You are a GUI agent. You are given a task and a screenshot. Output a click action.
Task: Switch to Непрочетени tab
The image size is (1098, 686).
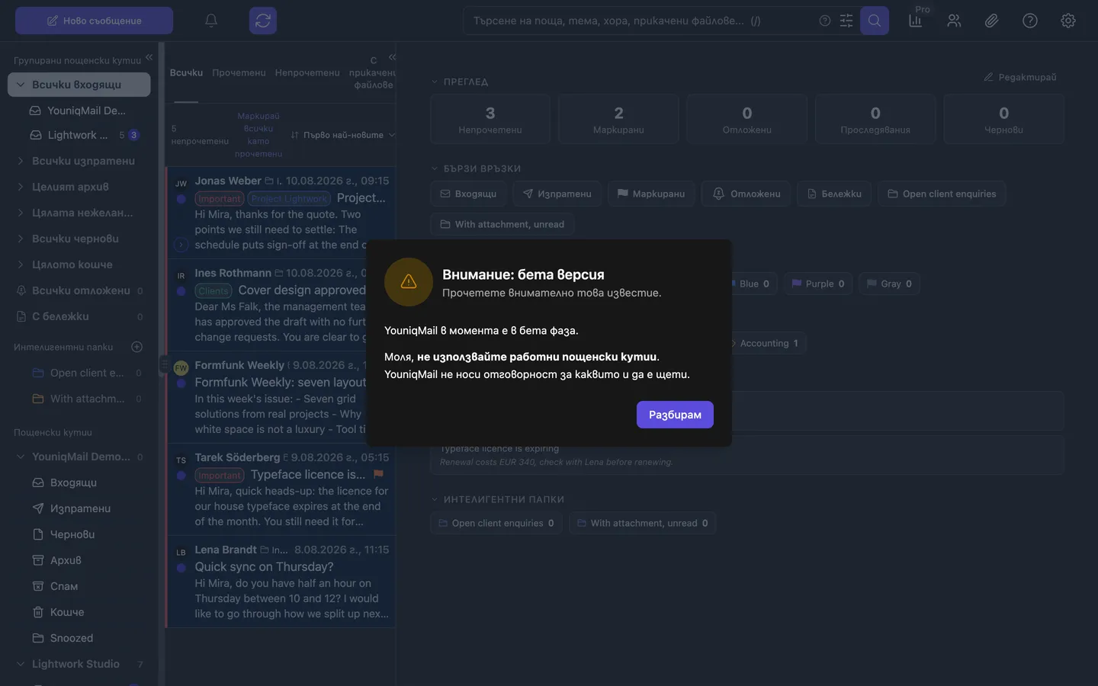click(x=307, y=72)
